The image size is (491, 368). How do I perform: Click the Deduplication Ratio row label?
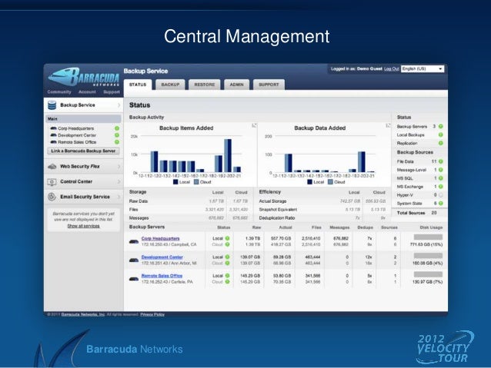pos(277,218)
